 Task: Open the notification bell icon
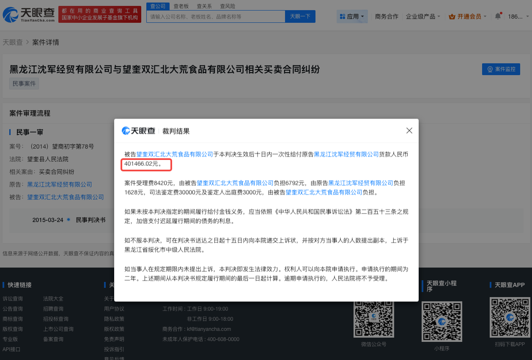[x=498, y=16]
